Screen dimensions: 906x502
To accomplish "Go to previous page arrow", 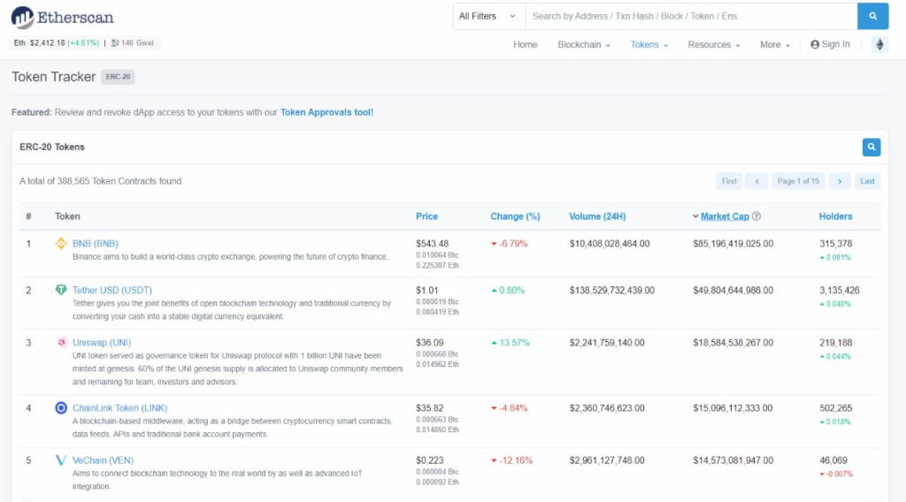I will (757, 181).
